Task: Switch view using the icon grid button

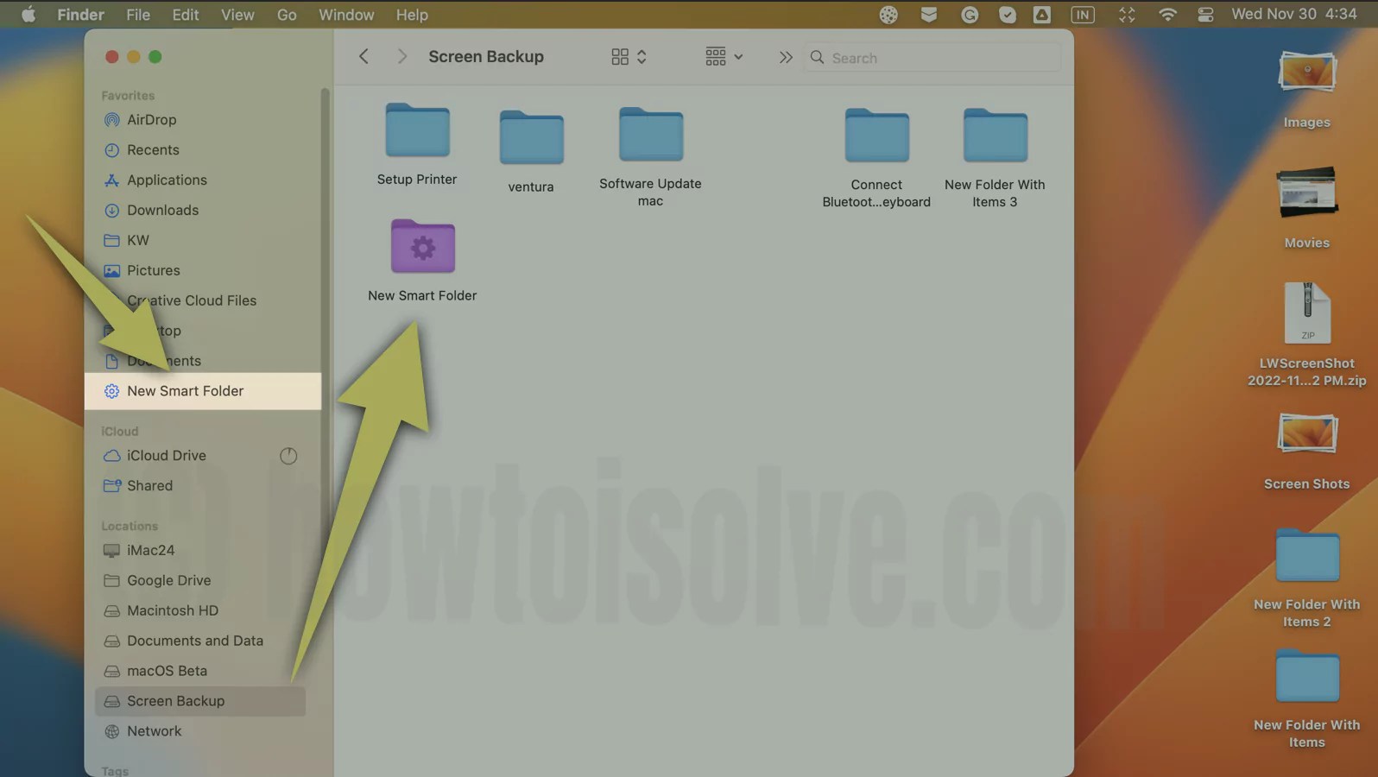Action: [629, 57]
